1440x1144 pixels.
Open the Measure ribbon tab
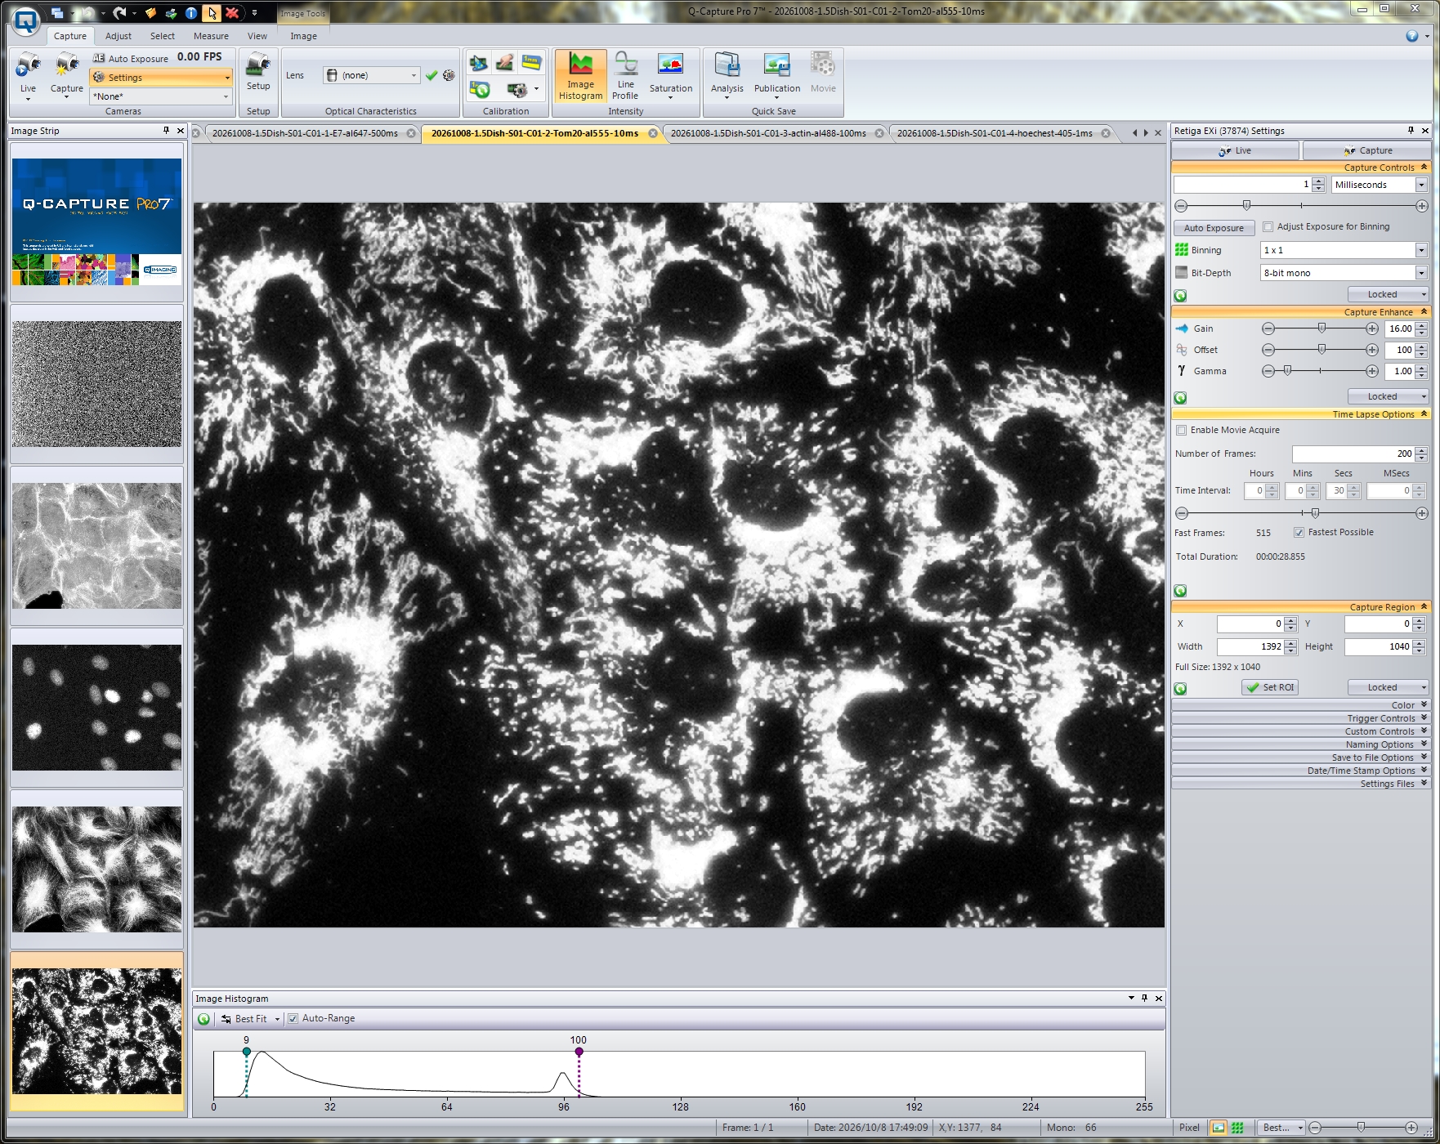(211, 36)
